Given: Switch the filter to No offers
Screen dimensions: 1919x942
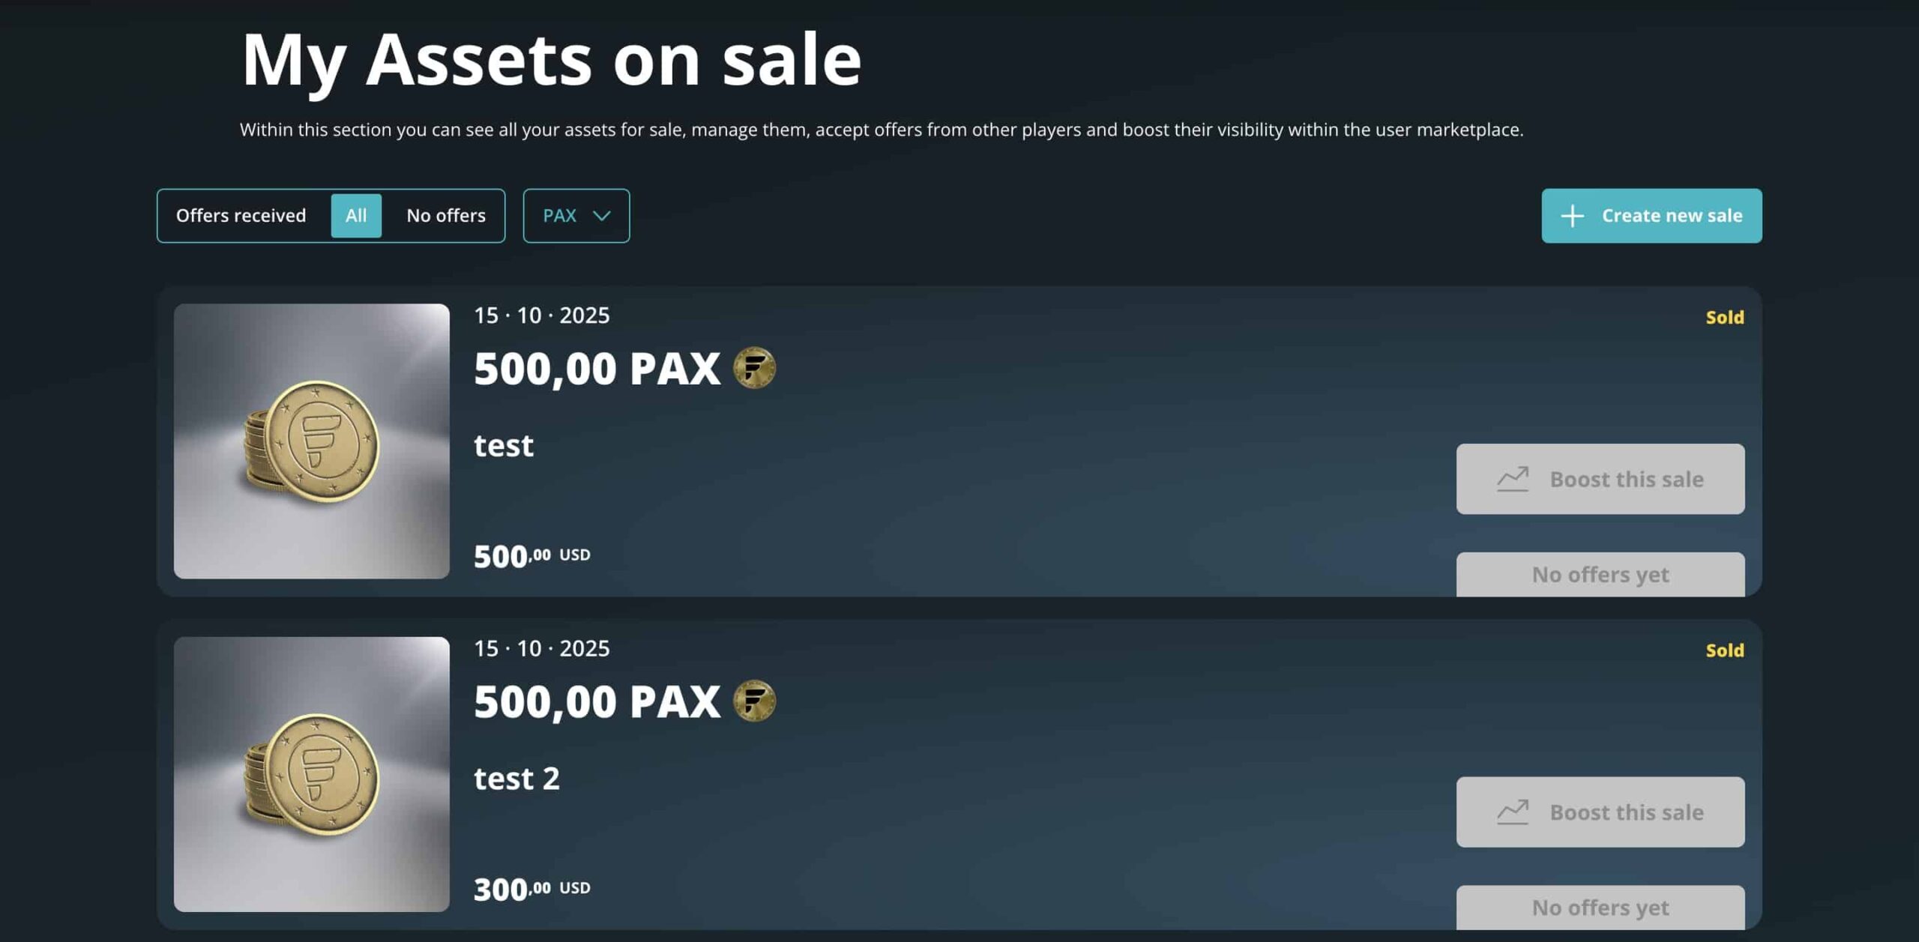Looking at the screenshot, I should [445, 216].
